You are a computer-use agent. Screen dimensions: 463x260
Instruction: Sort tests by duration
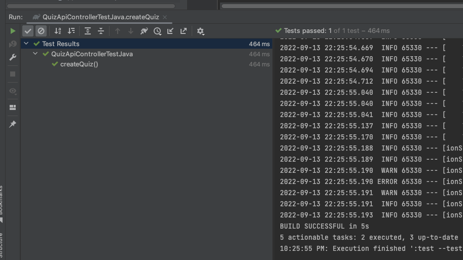tap(71, 31)
